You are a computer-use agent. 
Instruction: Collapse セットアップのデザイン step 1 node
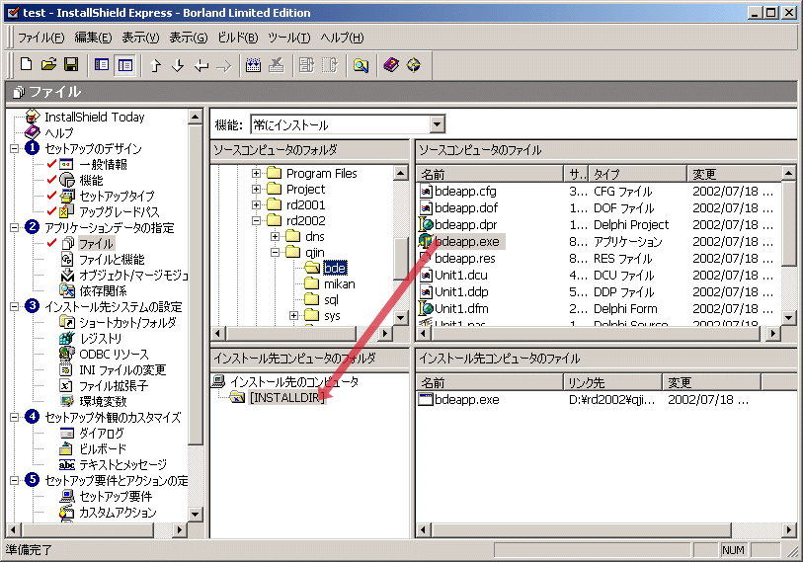[x=15, y=148]
